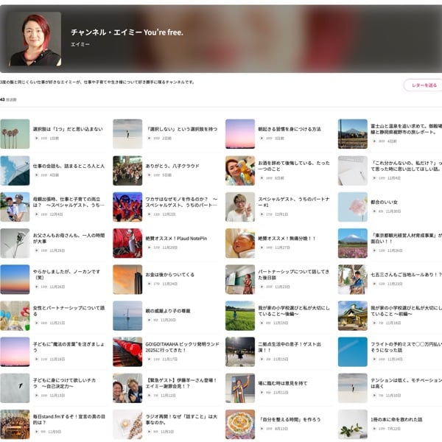The image size is (442, 442).
Task: Open the Mt. Fuji thumbnail for 富士山と温泉 episode
Action: (352, 133)
